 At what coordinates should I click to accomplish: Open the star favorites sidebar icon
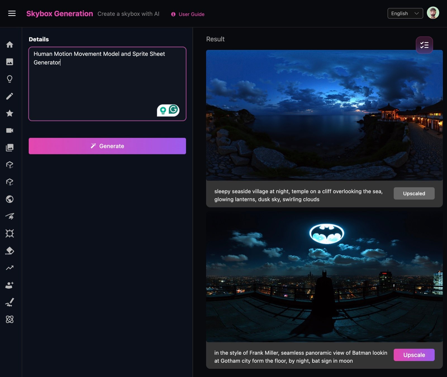[x=10, y=113]
